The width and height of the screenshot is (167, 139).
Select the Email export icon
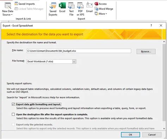[x=89, y=8]
